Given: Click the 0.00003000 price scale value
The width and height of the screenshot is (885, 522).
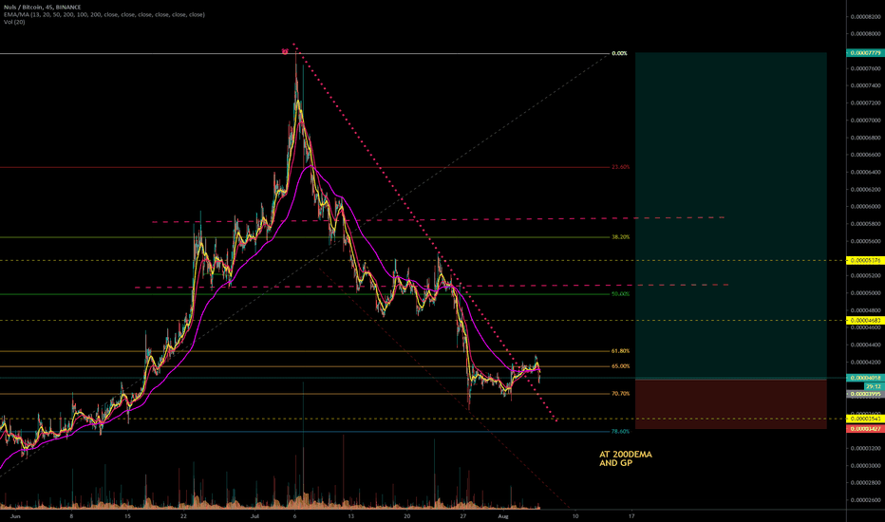Looking at the screenshot, I should tap(866, 466).
